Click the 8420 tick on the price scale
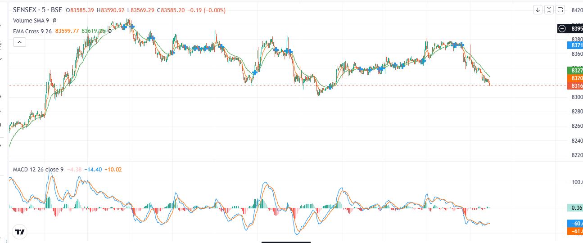This screenshot has height=243, width=583. pos(577,10)
